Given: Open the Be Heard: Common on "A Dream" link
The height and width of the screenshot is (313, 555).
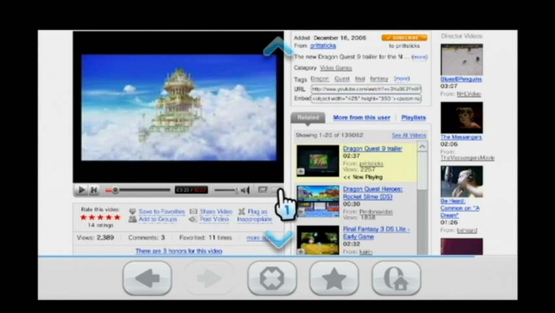Looking at the screenshot, I should pos(460,208).
